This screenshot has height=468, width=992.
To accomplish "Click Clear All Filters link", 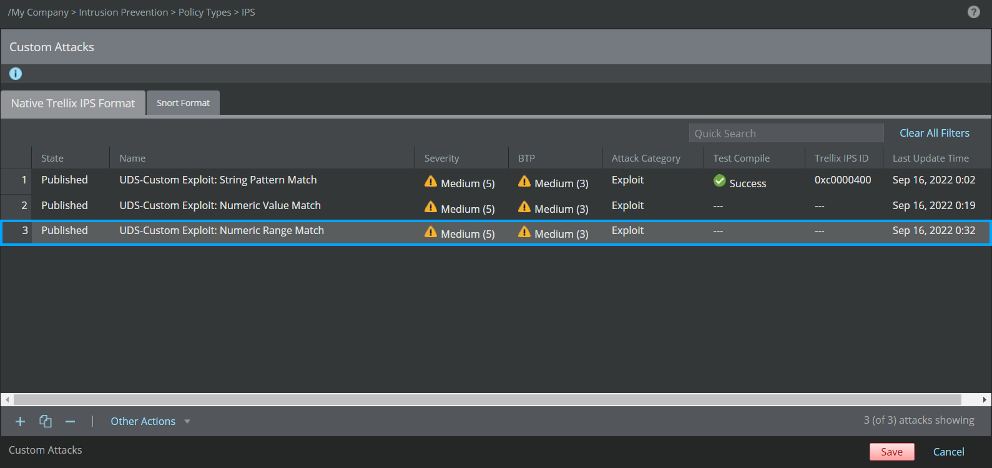I will [935, 133].
